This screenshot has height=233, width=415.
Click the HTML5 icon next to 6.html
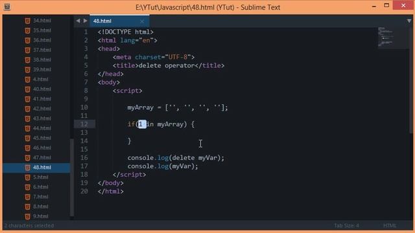click(27, 187)
